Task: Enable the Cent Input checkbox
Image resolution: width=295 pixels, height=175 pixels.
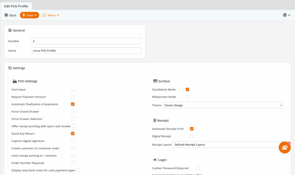Action: (x=73, y=90)
